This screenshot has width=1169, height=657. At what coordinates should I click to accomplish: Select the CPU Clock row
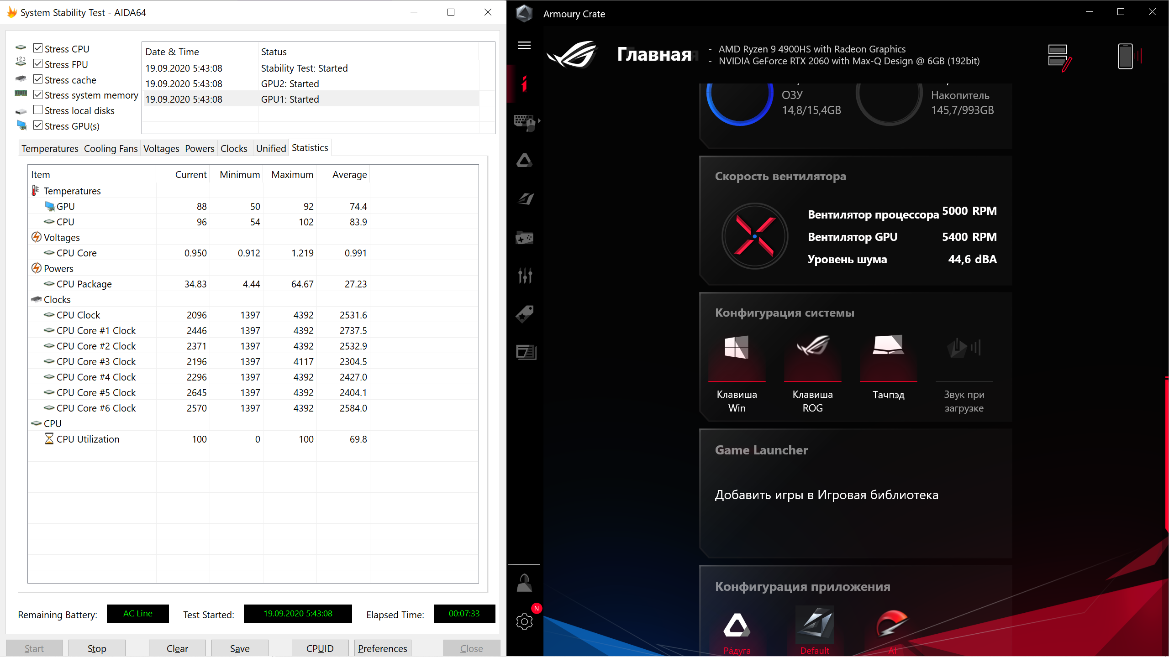253,315
